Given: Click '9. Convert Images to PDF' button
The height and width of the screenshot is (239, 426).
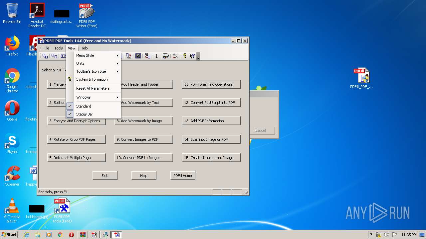Looking at the screenshot, I should [144, 139].
